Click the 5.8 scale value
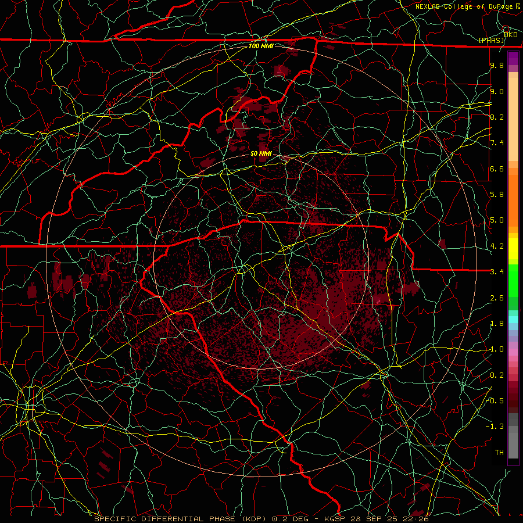The height and width of the screenshot is (523, 523). [x=497, y=195]
